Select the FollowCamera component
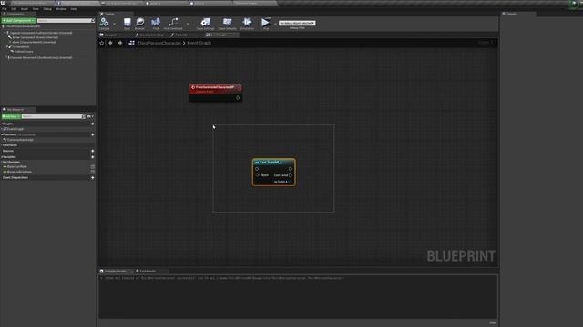The width and height of the screenshot is (583, 327). point(23,52)
